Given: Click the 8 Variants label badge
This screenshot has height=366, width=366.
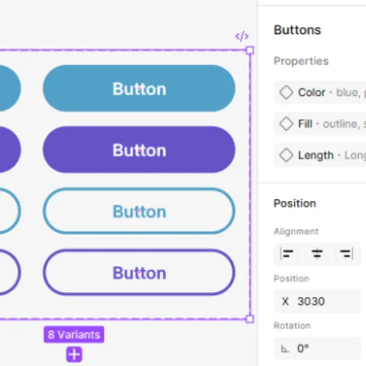Looking at the screenshot, I should [x=74, y=335].
